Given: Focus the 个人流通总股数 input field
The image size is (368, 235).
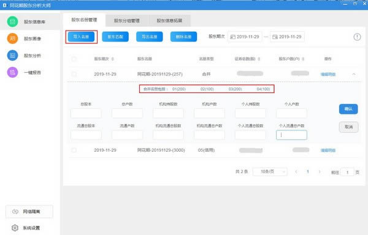Looking at the screenshot, I should pyautogui.click(x=250, y=135).
